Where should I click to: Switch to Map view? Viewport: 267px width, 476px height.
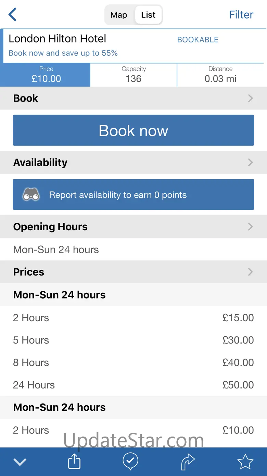[119, 15]
